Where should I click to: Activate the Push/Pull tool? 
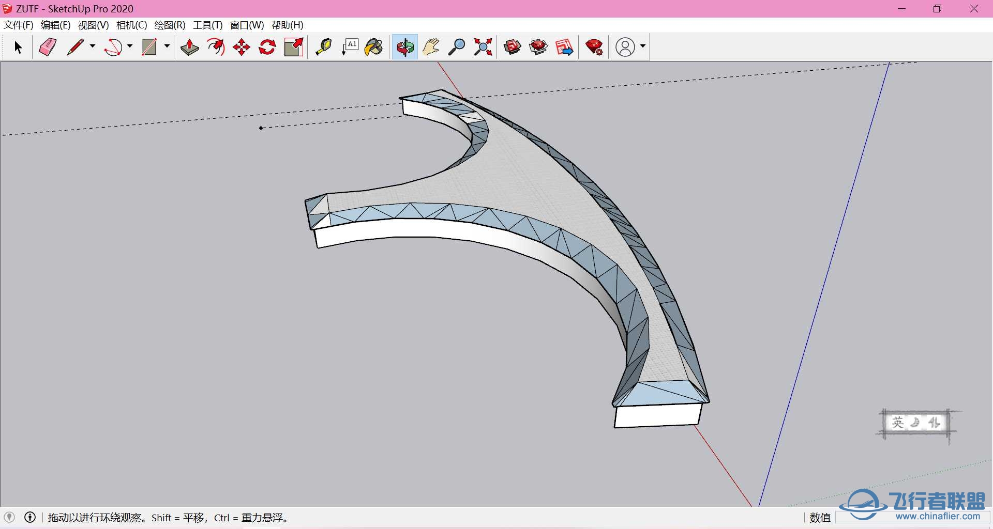tap(189, 47)
